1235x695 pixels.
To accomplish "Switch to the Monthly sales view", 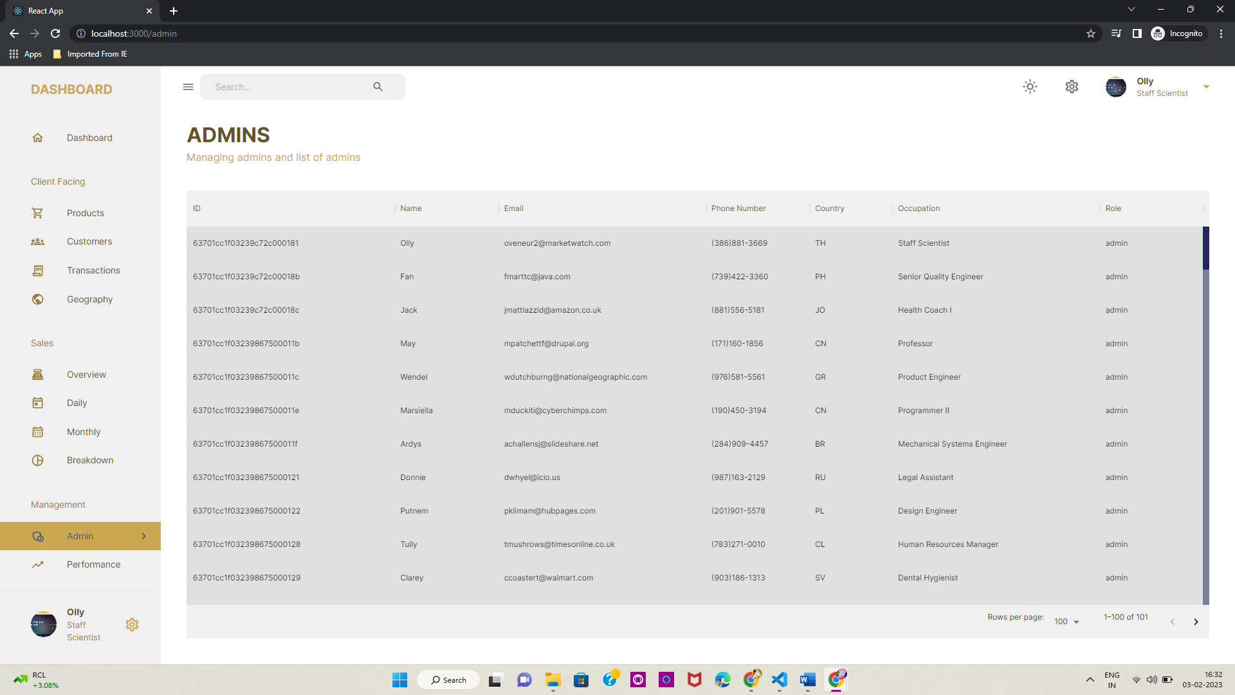I will click(84, 432).
